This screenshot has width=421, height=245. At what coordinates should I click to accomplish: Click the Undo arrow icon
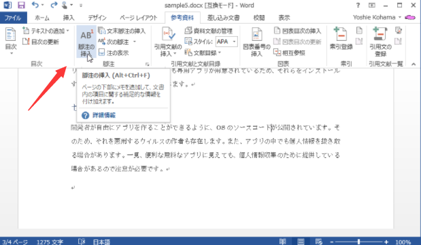pos(35,5)
